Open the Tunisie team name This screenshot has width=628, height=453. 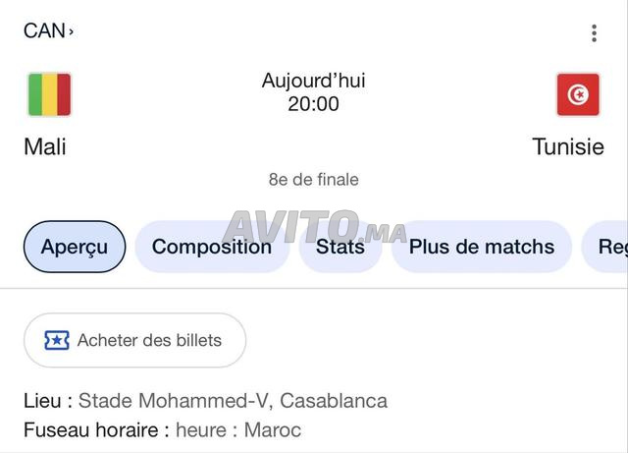pyautogui.click(x=568, y=147)
